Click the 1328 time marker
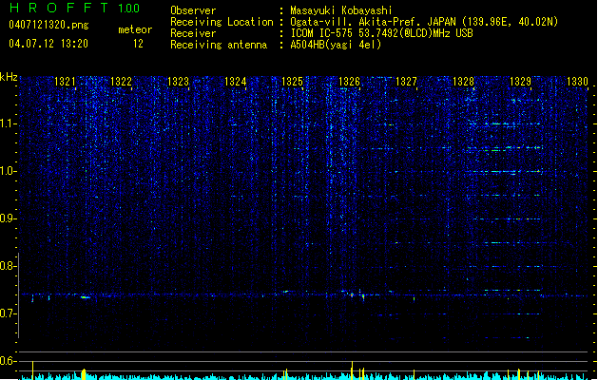The image size is (598, 380). tap(463, 82)
